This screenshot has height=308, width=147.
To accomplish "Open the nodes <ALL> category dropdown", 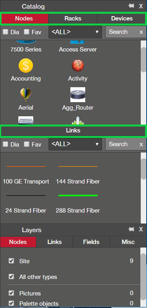I will pos(75,32).
